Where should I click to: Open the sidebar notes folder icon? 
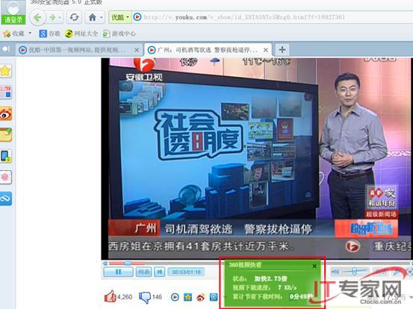click(6, 135)
